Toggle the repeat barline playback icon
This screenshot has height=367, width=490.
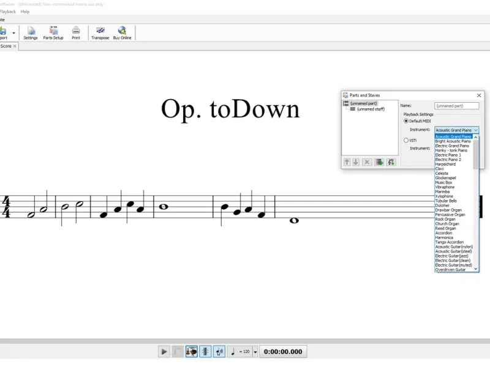205,352
